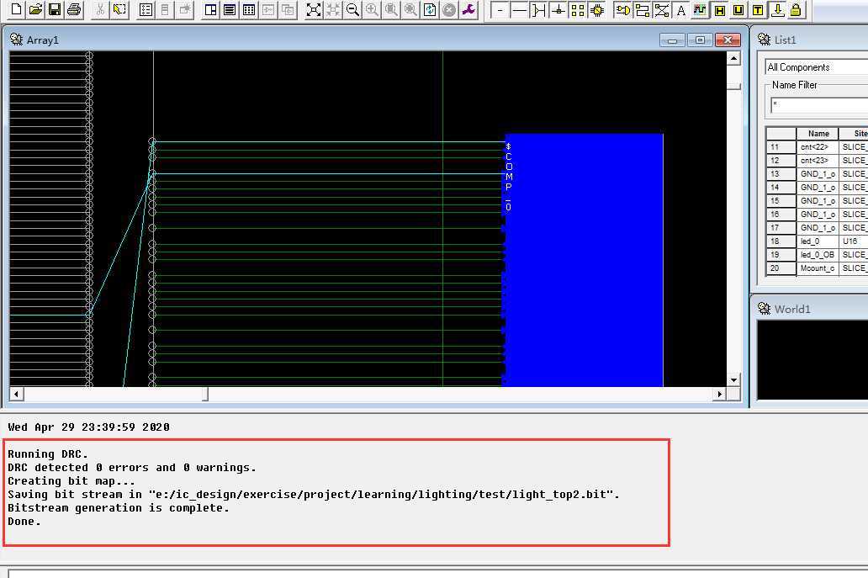Viewport: 868px width, 578px height.
Task: Click the yellow logic gate icon
Action: (622, 9)
